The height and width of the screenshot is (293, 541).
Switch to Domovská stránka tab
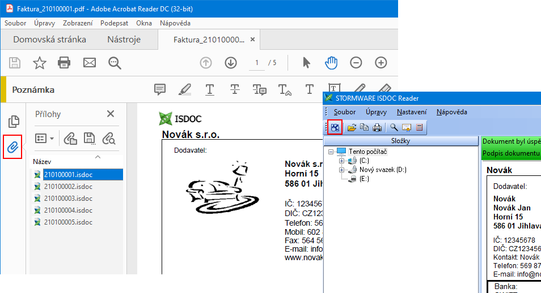tap(50, 40)
